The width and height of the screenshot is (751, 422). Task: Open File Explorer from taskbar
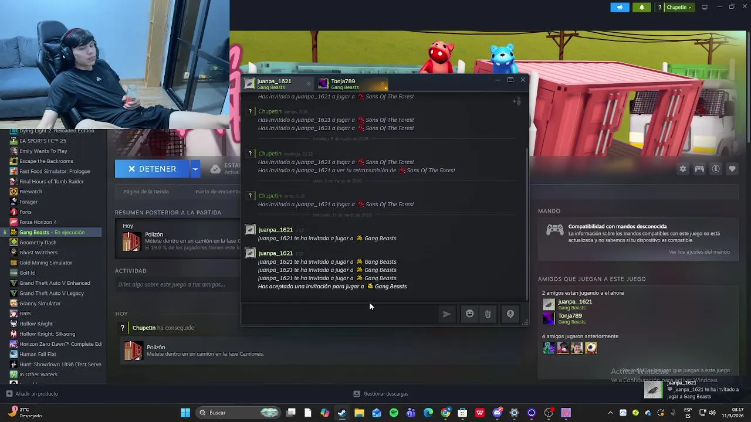[359, 413]
